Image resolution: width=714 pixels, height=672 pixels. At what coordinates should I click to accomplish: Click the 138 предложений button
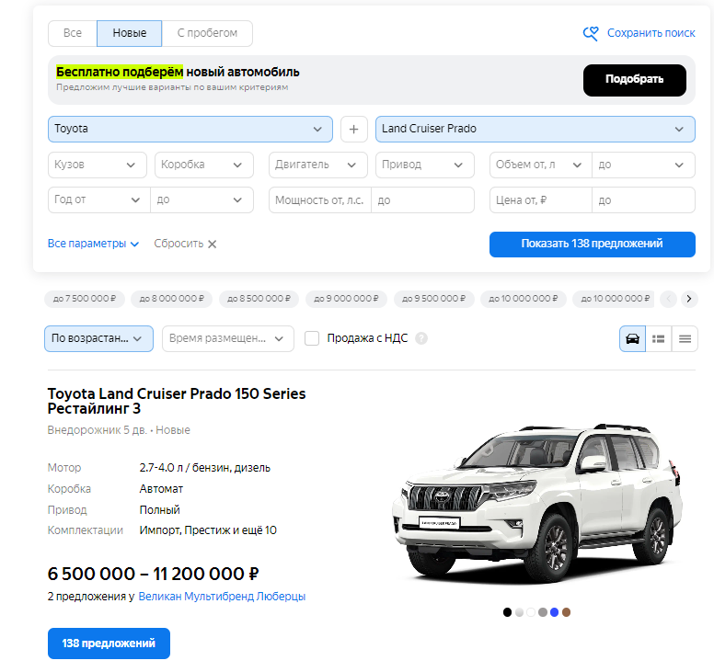click(x=109, y=643)
